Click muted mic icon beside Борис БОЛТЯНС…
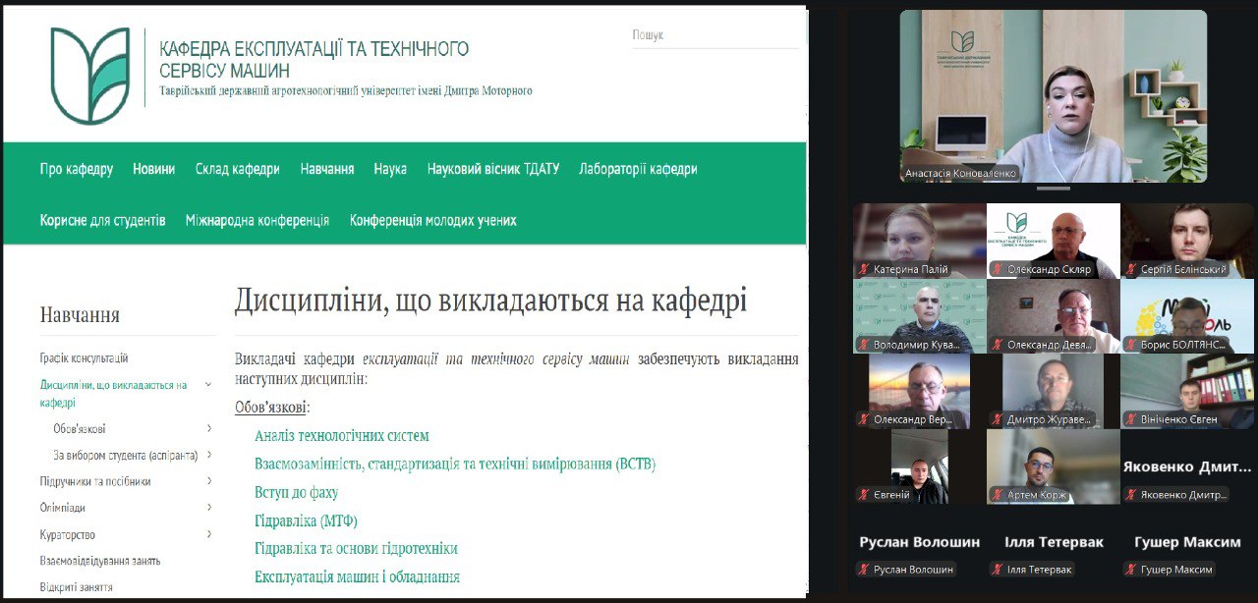The width and height of the screenshot is (1258, 603). pyautogui.click(x=1132, y=345)
